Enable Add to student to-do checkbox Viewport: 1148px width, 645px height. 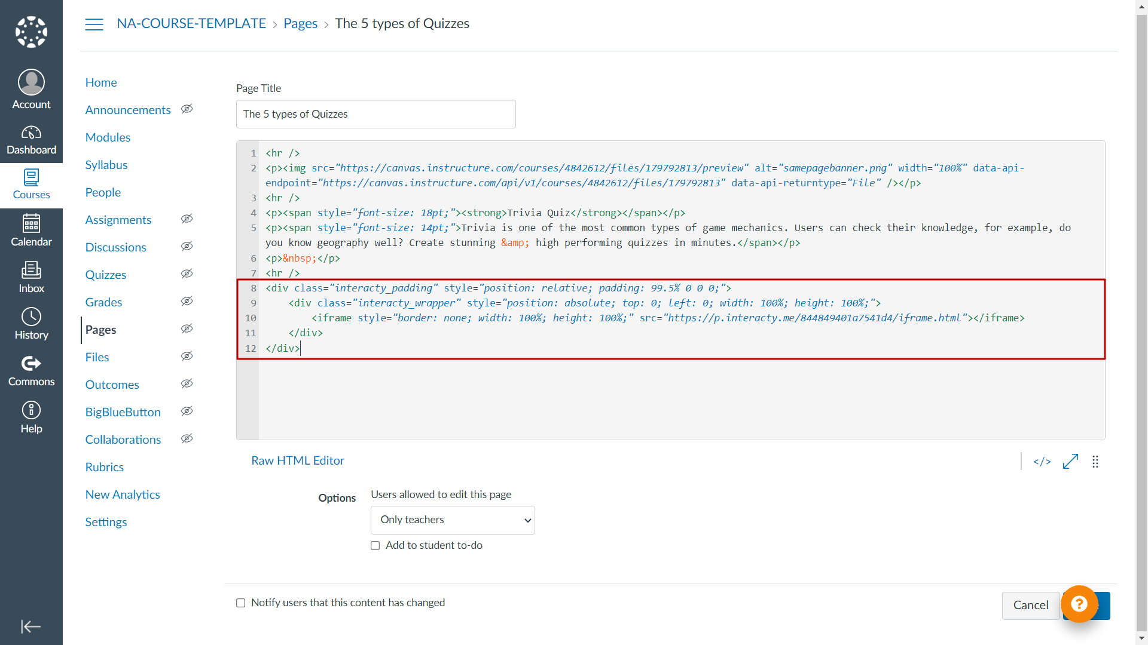point(376,545)
